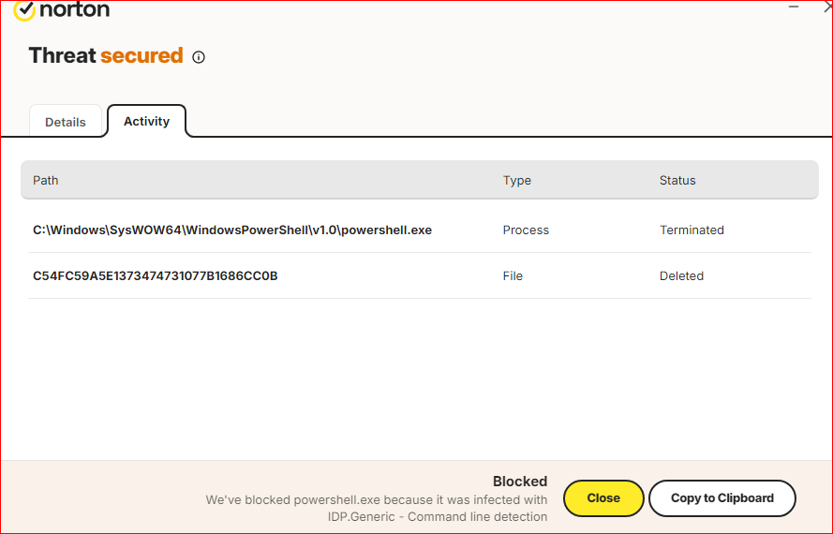Click the Terminated status cell
Screen dimensions: 833x534
(692, 230)
